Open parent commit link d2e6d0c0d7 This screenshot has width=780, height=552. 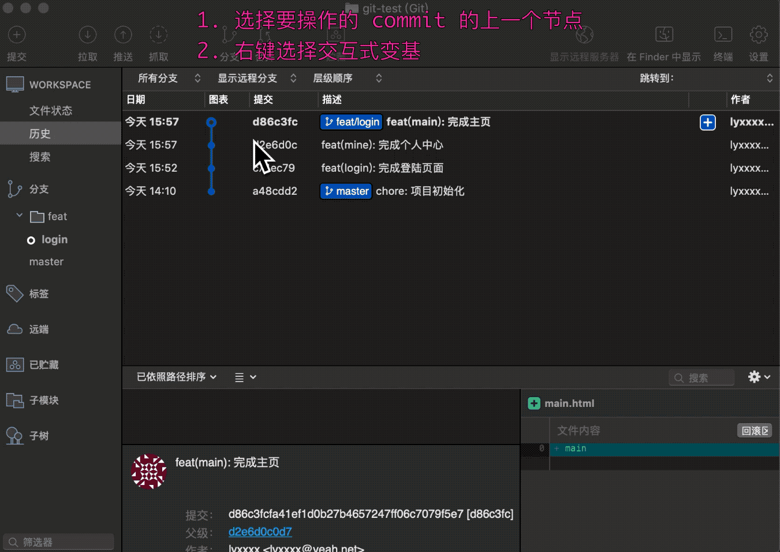coord(260,532)
